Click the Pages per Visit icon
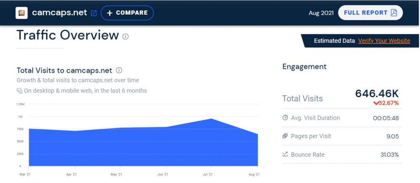 coord(285,136)
